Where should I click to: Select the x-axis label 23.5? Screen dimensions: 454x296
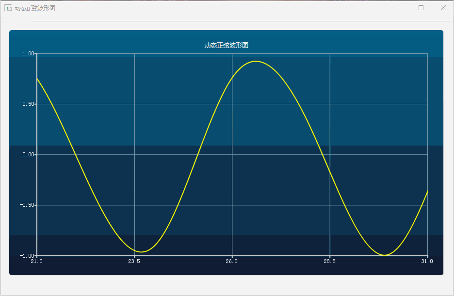(x=134, y=261)
